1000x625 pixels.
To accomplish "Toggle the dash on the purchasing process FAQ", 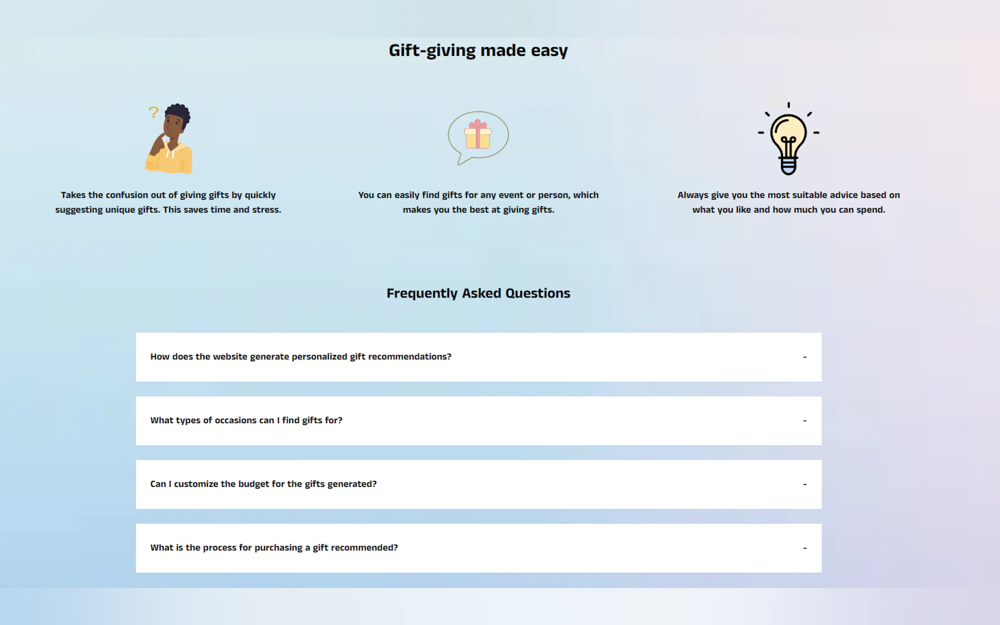I will 804,548.
